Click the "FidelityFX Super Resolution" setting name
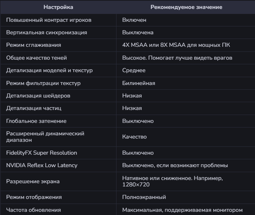Viewport: 255px width, 215px height. (x=42, y=153)
